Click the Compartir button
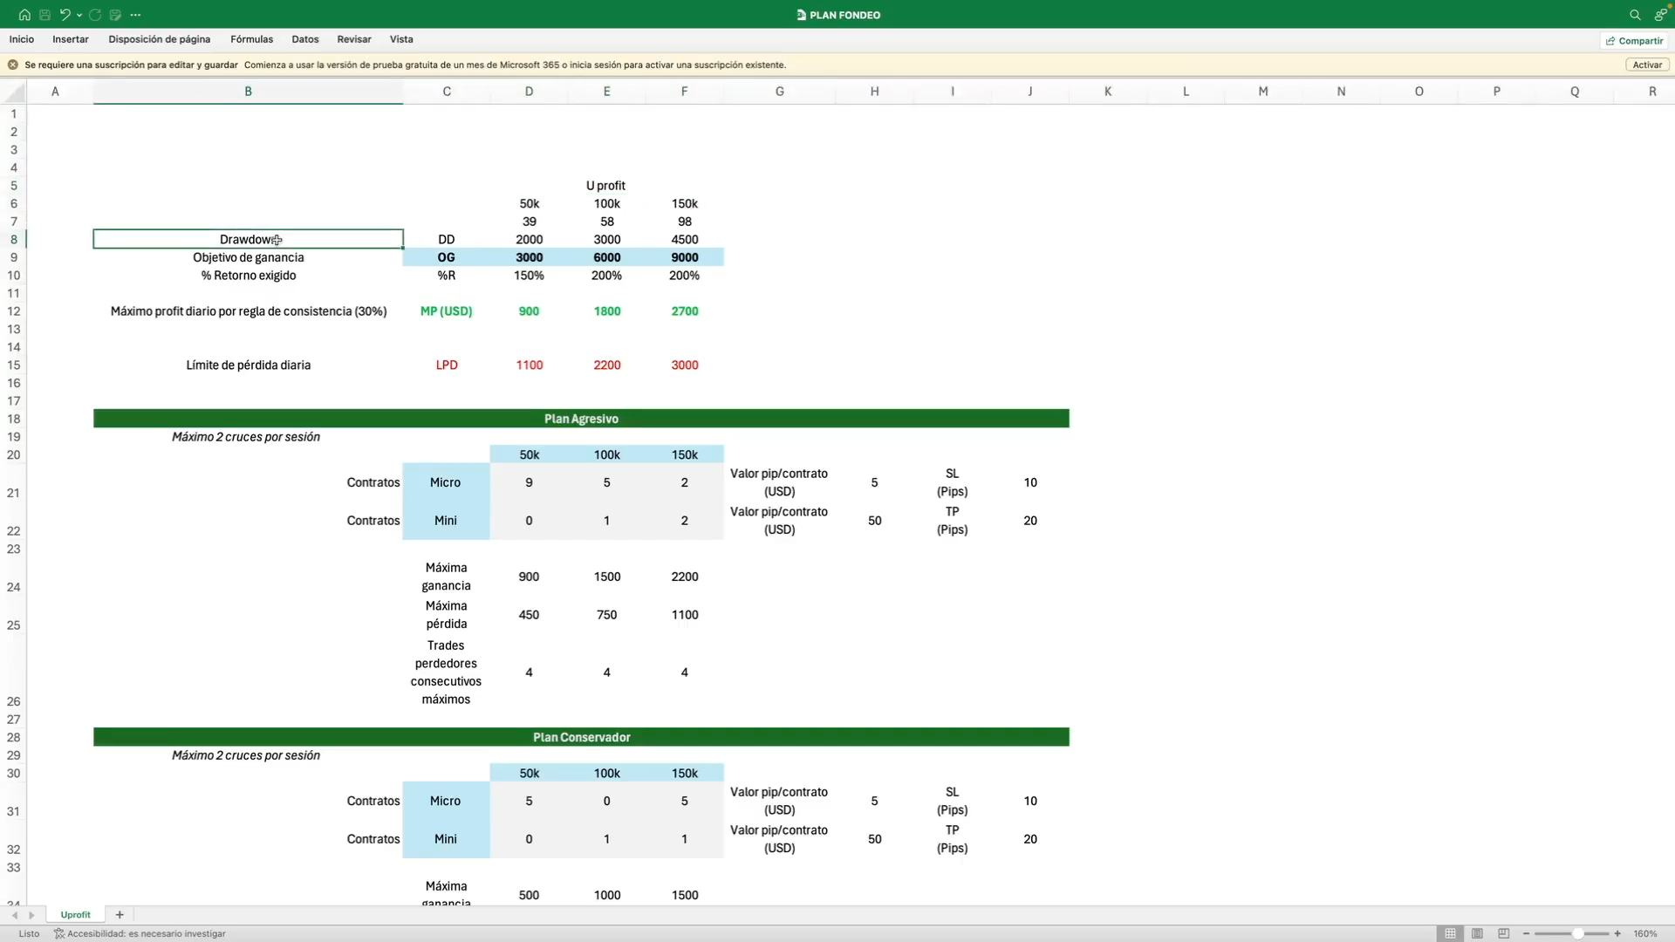 1635,40
